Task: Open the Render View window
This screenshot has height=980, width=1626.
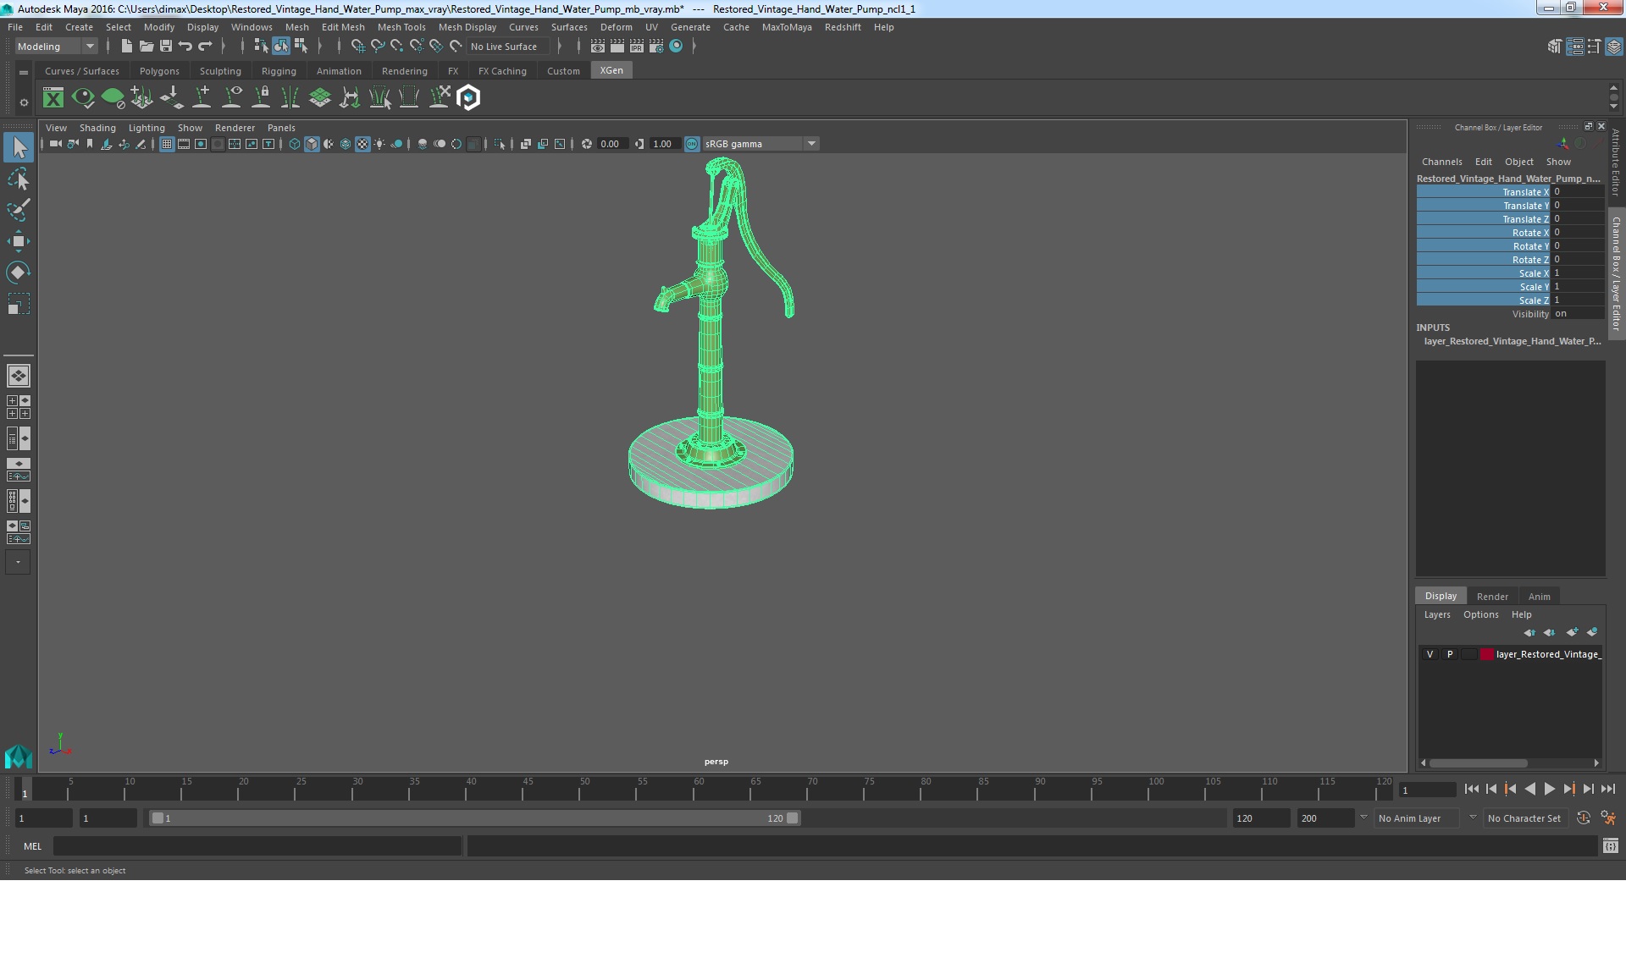Action: pyautogui.click(x=598, y=46)
